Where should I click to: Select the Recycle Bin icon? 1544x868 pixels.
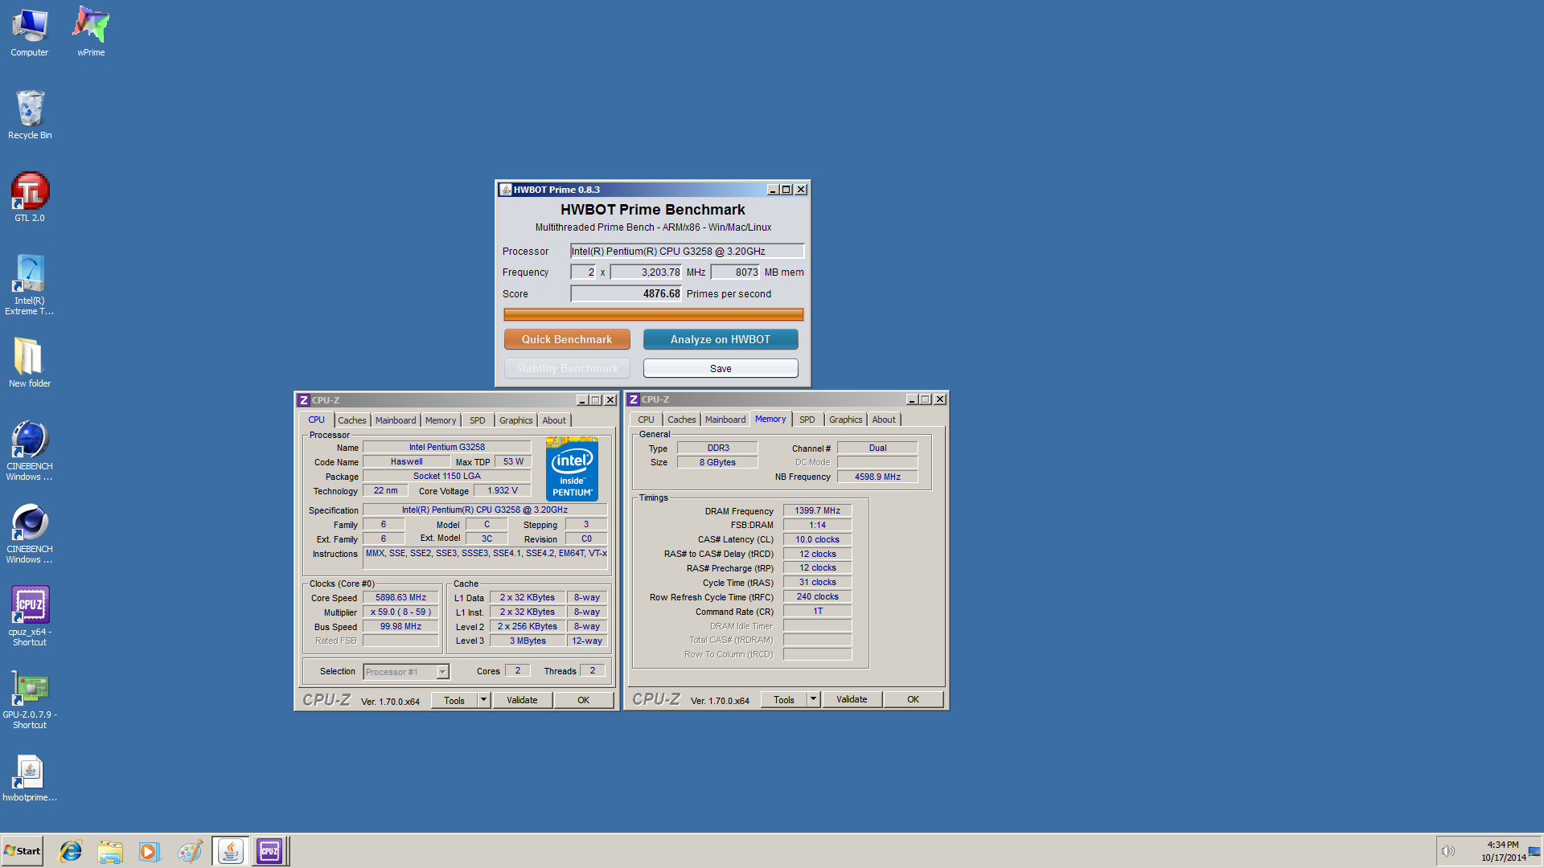click(30, 114)
